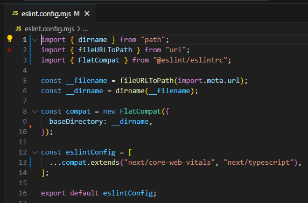Click the lightbulb quick-fix icon
This screenshot has height=203, width=308.
(x=10, y=39)
